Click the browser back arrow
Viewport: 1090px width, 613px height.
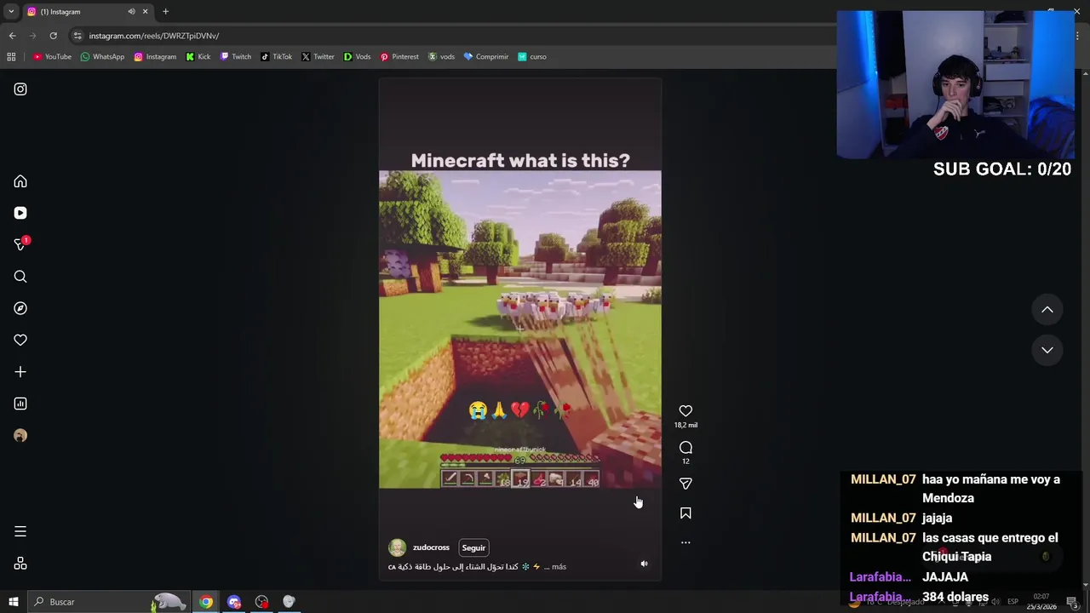click(x=12, y=36)
